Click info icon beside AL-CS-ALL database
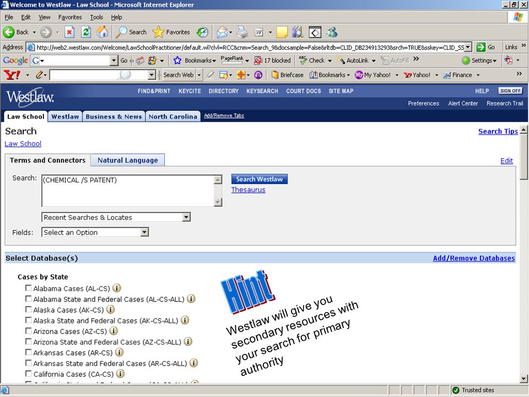 tap(191, 299)
